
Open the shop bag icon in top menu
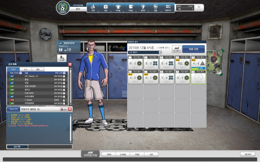click(106, 7)
